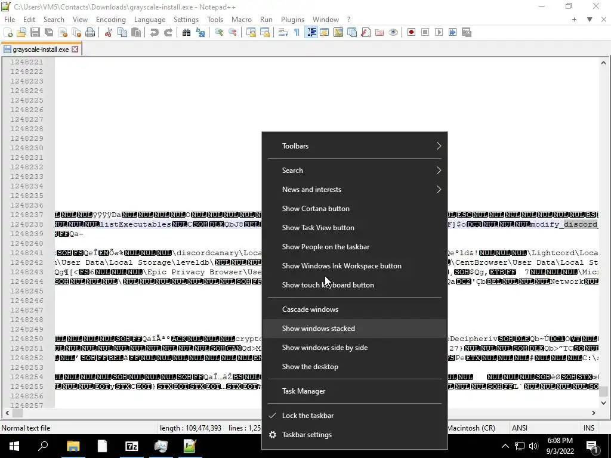
Task: Undo the last action with the arrow icon
Action: click(x=155, y=32)
